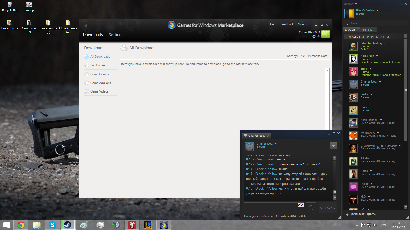
Task: Select the New folder (2) desktop icon
Action: click(x=29, y=27)
